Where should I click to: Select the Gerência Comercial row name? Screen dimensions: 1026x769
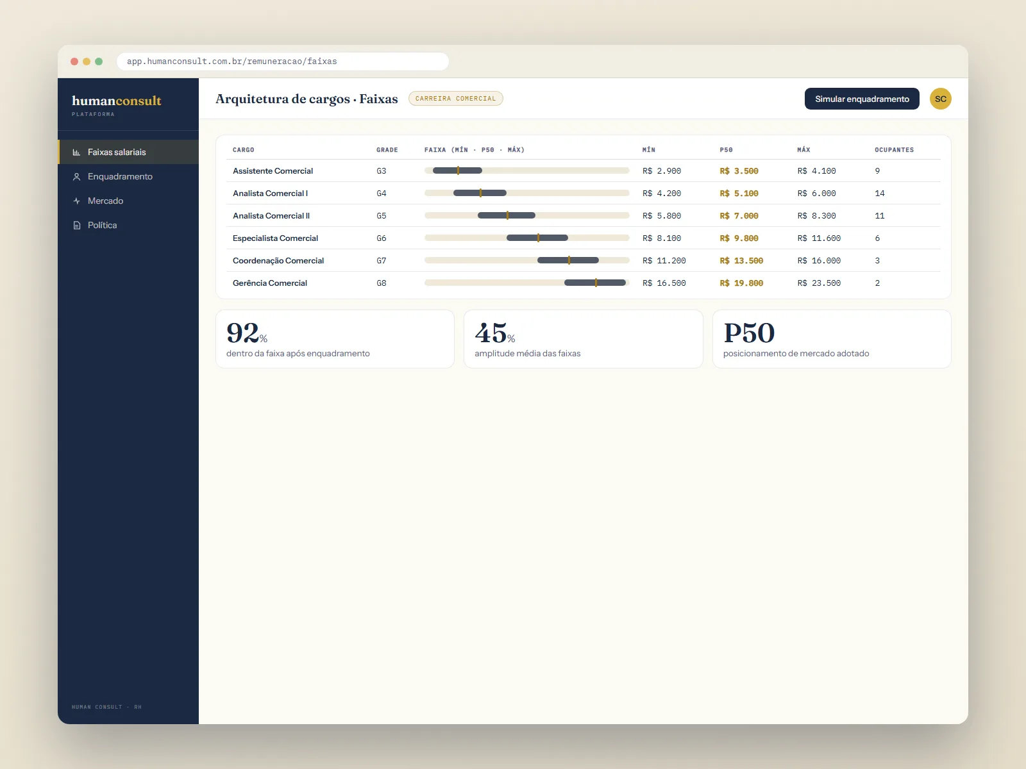pyautogui.click(x=269, y=283)
